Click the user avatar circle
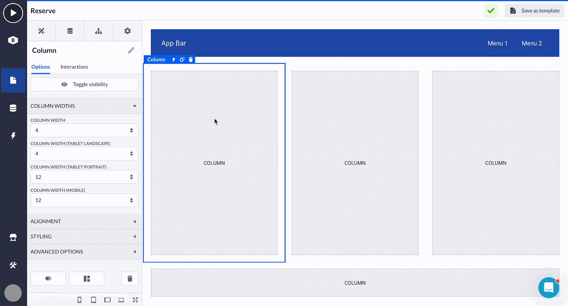568x306 pixels. coord(13,293)
